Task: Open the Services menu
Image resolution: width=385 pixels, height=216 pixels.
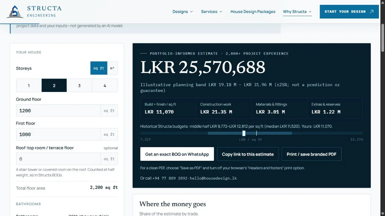Action: point(212,12)
